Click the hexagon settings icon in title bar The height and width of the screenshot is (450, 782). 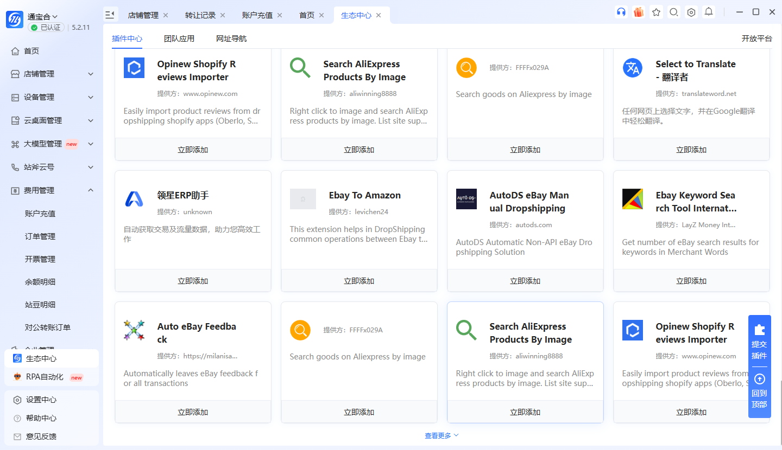(691, 12)
